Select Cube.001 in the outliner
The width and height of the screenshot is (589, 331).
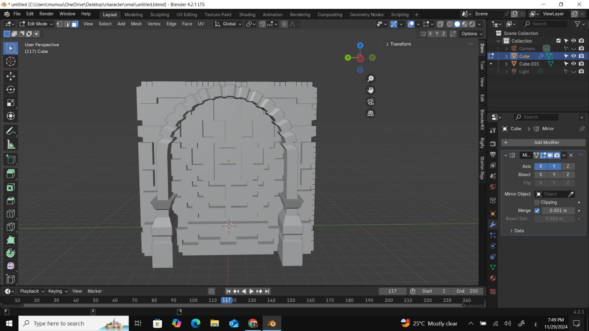click(x=529, y=64)
